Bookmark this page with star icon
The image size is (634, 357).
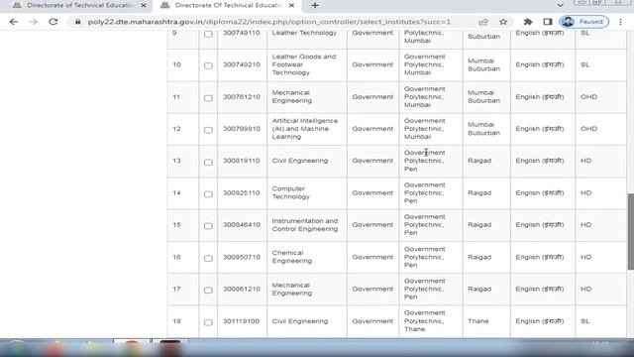(503, 22)
